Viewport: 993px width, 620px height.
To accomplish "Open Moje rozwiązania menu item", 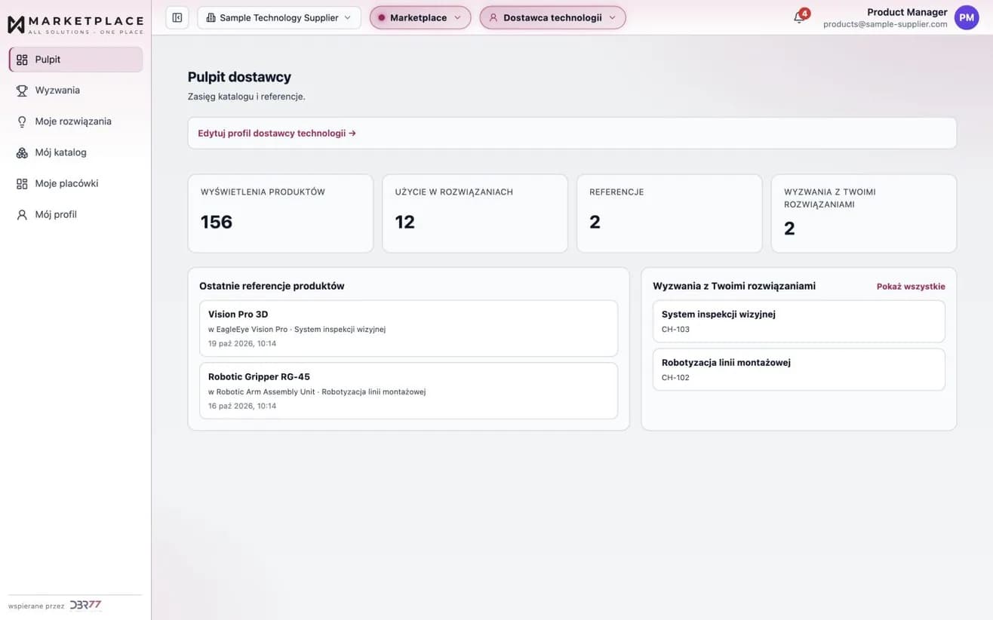I will (75, 121).
